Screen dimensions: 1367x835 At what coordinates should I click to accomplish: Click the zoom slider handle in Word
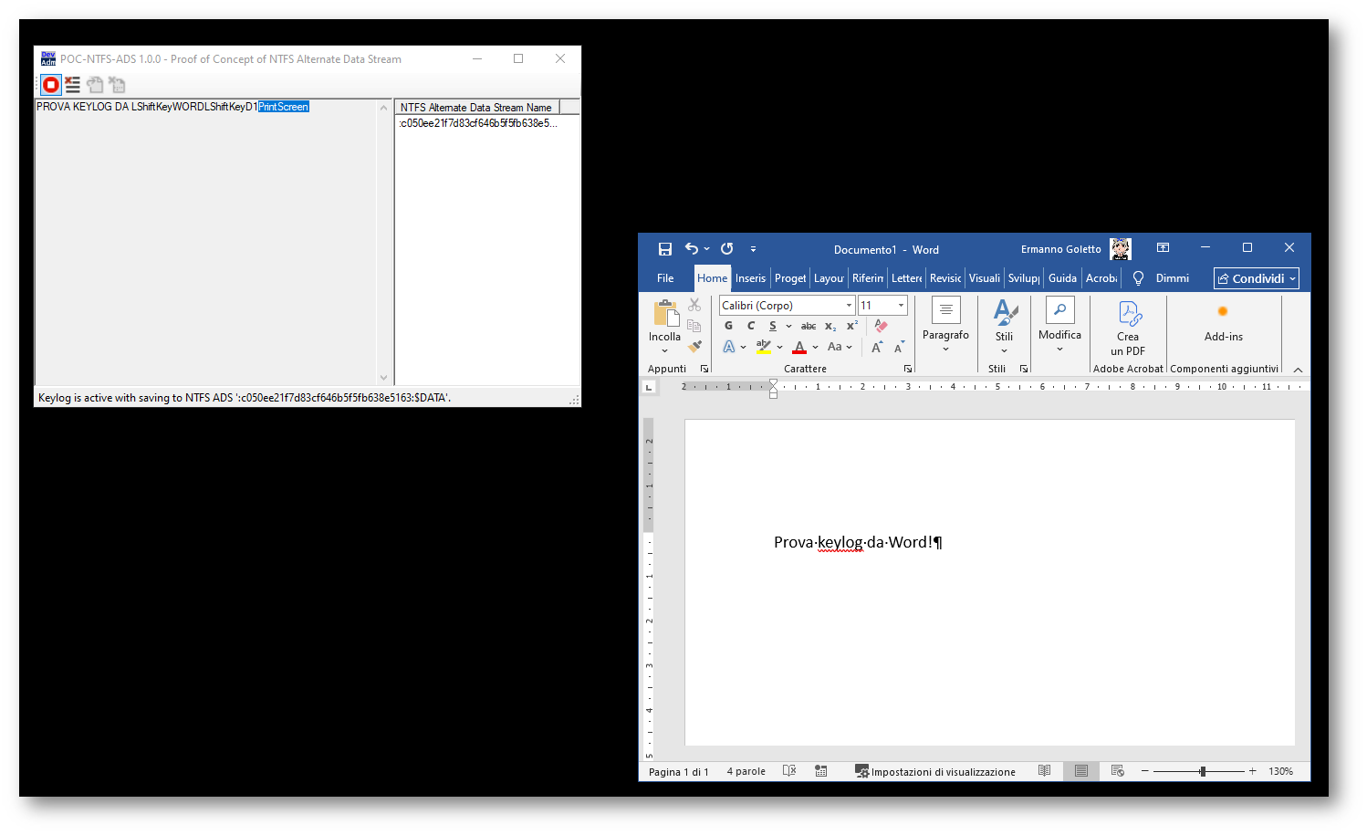[1203, 771]
